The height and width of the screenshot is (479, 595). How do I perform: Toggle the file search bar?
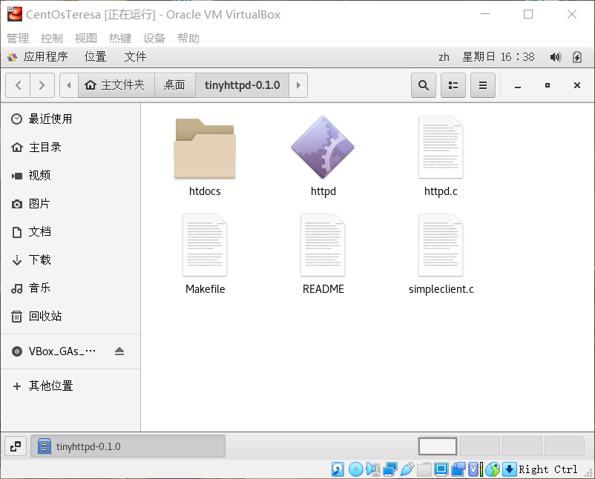click(423, 85)
